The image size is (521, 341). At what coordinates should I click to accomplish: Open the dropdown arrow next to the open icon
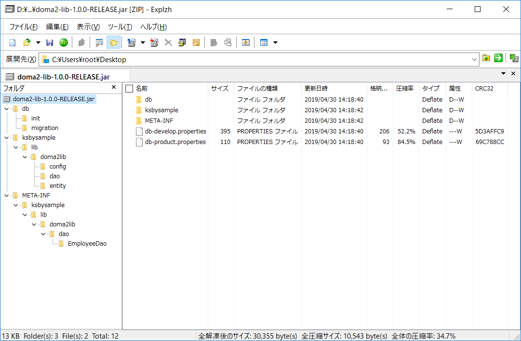pos(38,42)
